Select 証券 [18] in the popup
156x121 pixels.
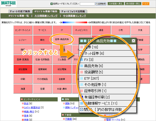click(x=108, y=47)
